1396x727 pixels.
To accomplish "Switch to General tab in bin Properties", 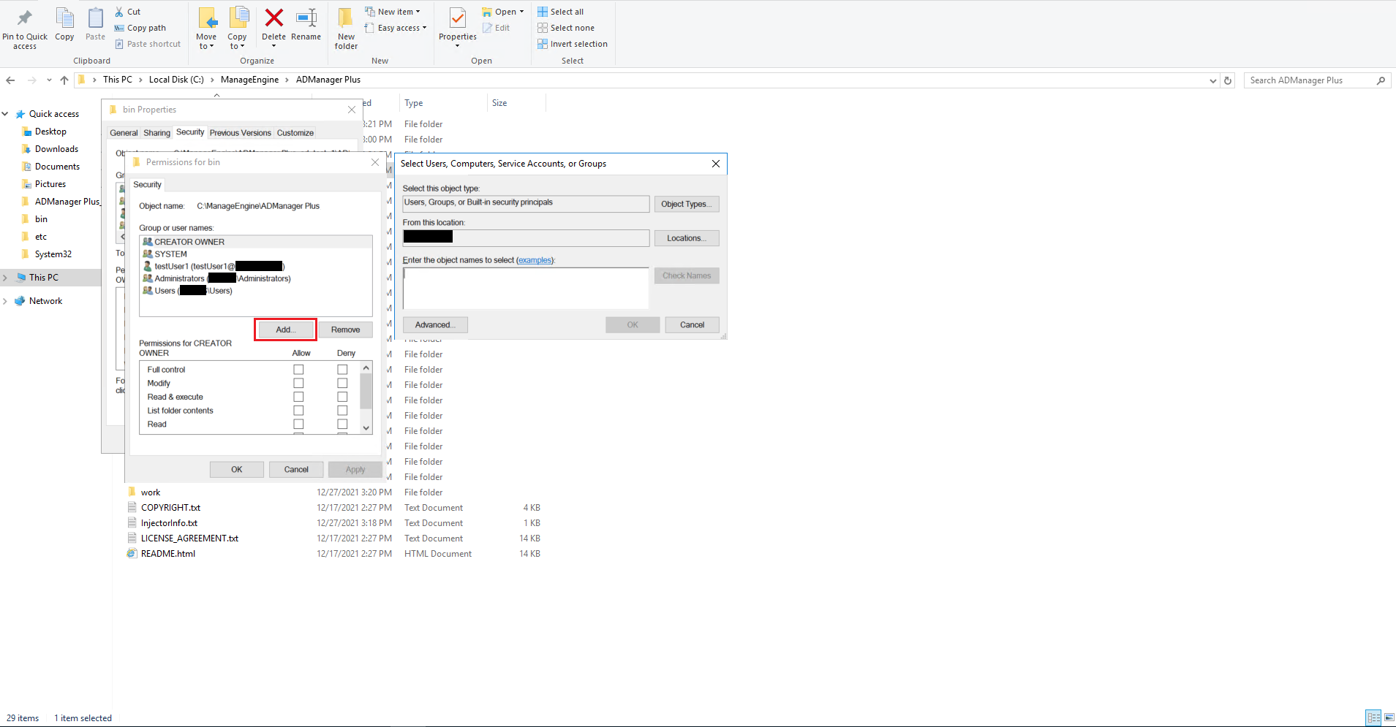I will (x=124, y=133).
